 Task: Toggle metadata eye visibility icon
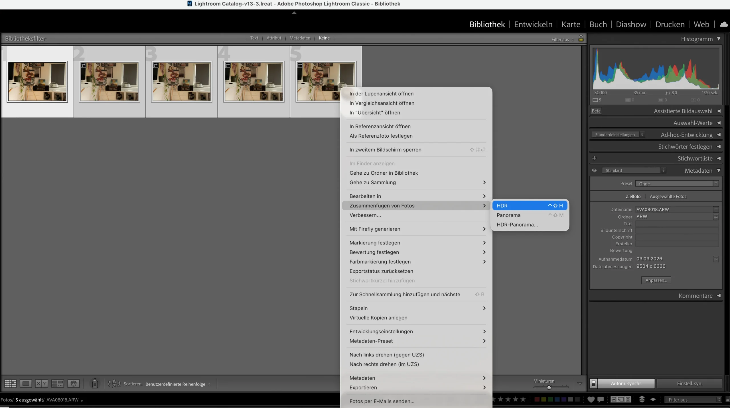pos(594,170)
